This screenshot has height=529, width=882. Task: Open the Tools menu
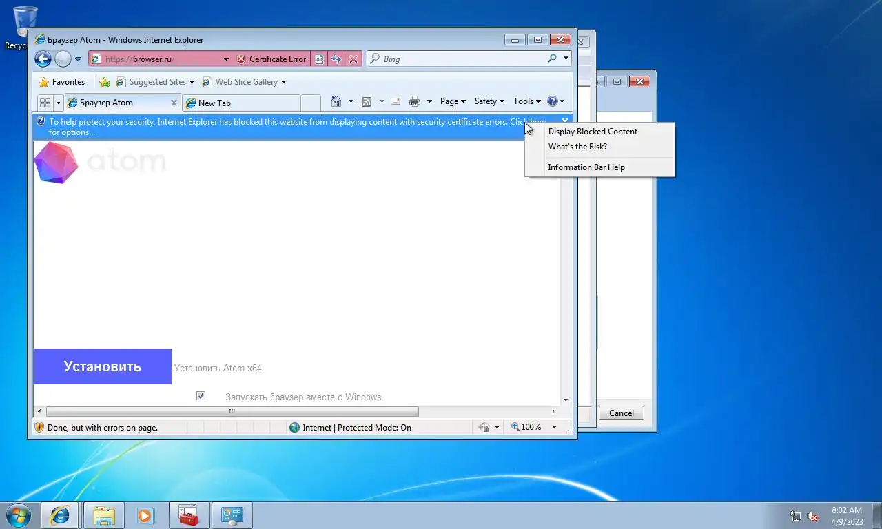(527, 101)
